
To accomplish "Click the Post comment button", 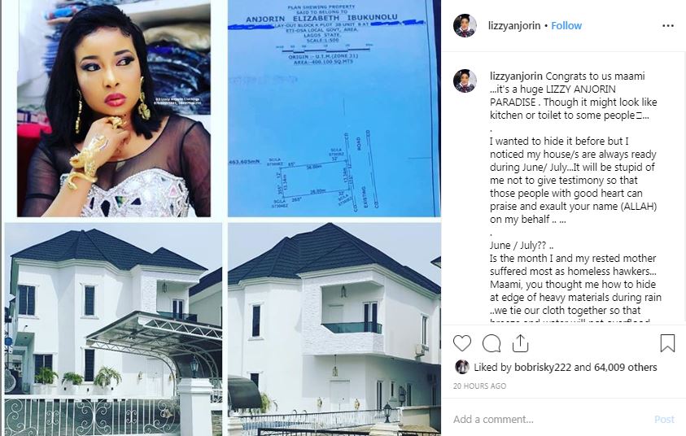I will click(x=664, y=420).
